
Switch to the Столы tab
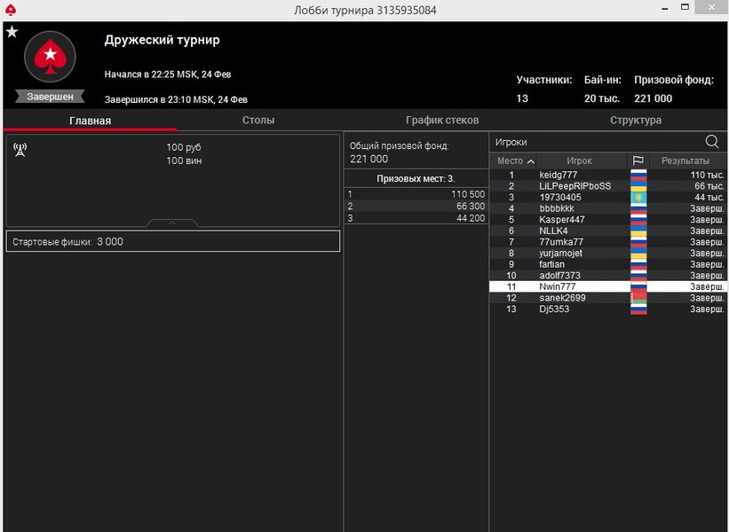coord(258,120)
